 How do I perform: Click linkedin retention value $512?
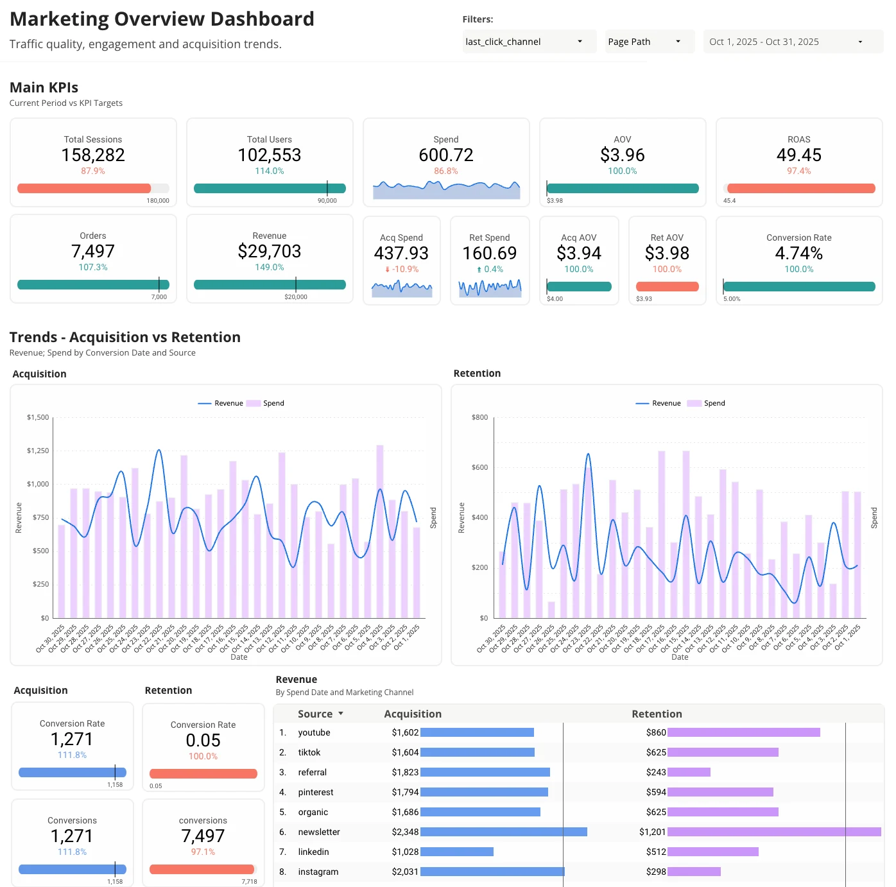click(x=656, y=852)
